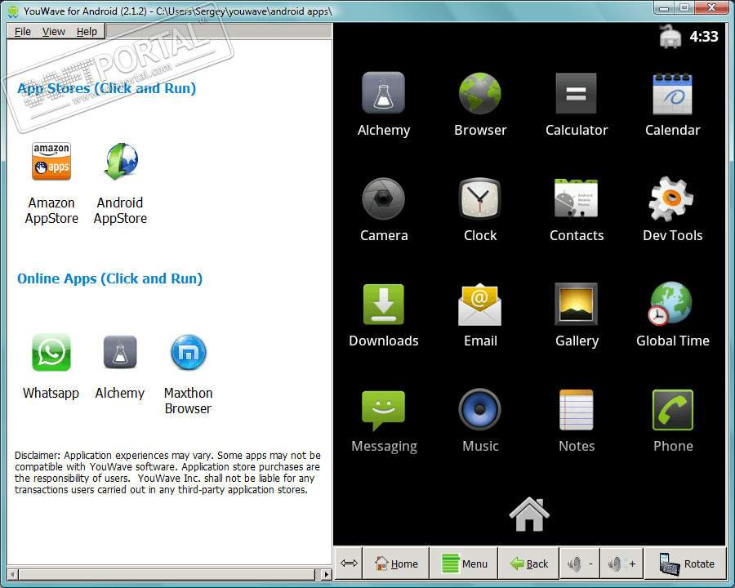Viewport: 735px width, 588px height.
Task: Lower volume with the speaker minus button
Action: click(581, 563)
